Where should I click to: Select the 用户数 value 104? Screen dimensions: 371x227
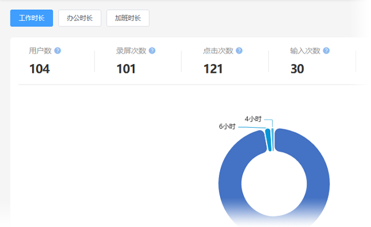point(40,69)
